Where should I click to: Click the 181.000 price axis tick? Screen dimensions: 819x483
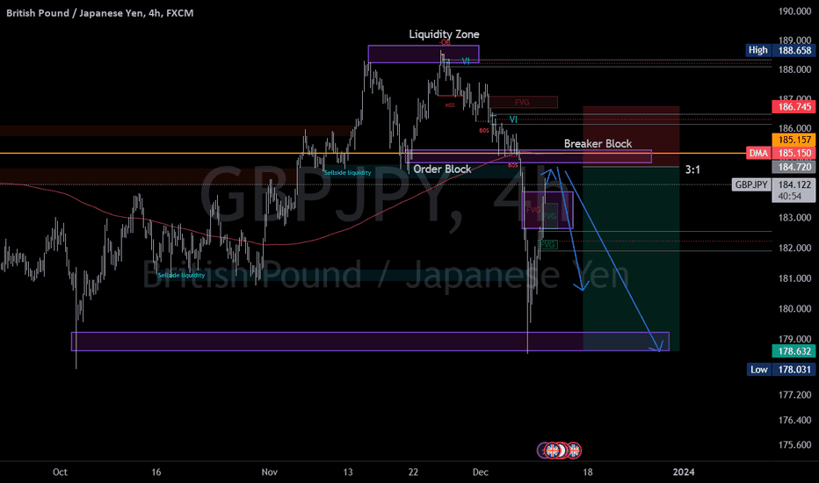tap(794, 278)
